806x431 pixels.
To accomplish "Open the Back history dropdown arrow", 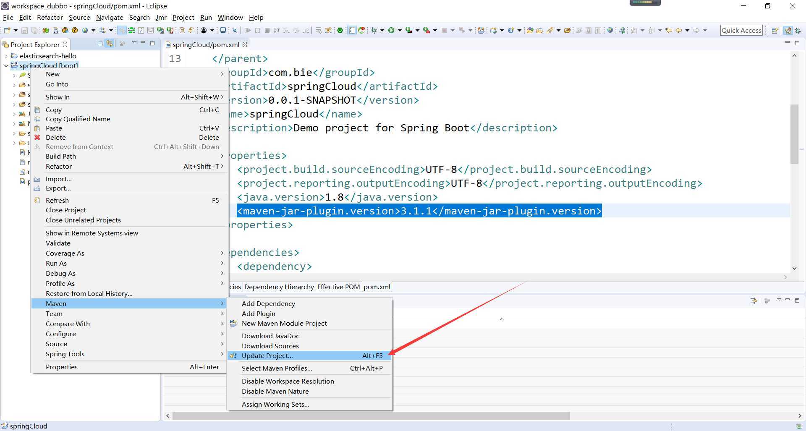I will [x=687, y=30].
